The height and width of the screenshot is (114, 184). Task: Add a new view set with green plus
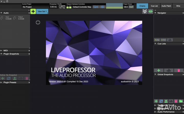tap(33, 12)
